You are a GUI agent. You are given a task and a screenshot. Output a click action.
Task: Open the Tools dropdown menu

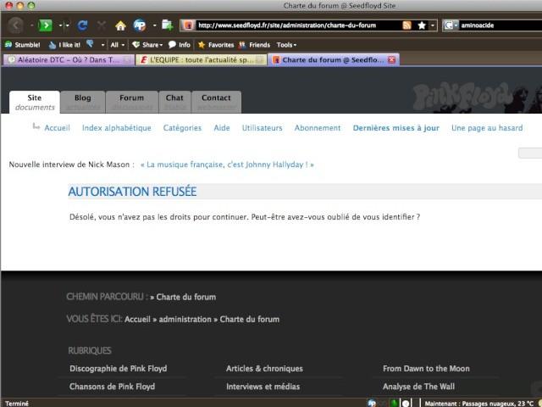click(x=286, y=45)
